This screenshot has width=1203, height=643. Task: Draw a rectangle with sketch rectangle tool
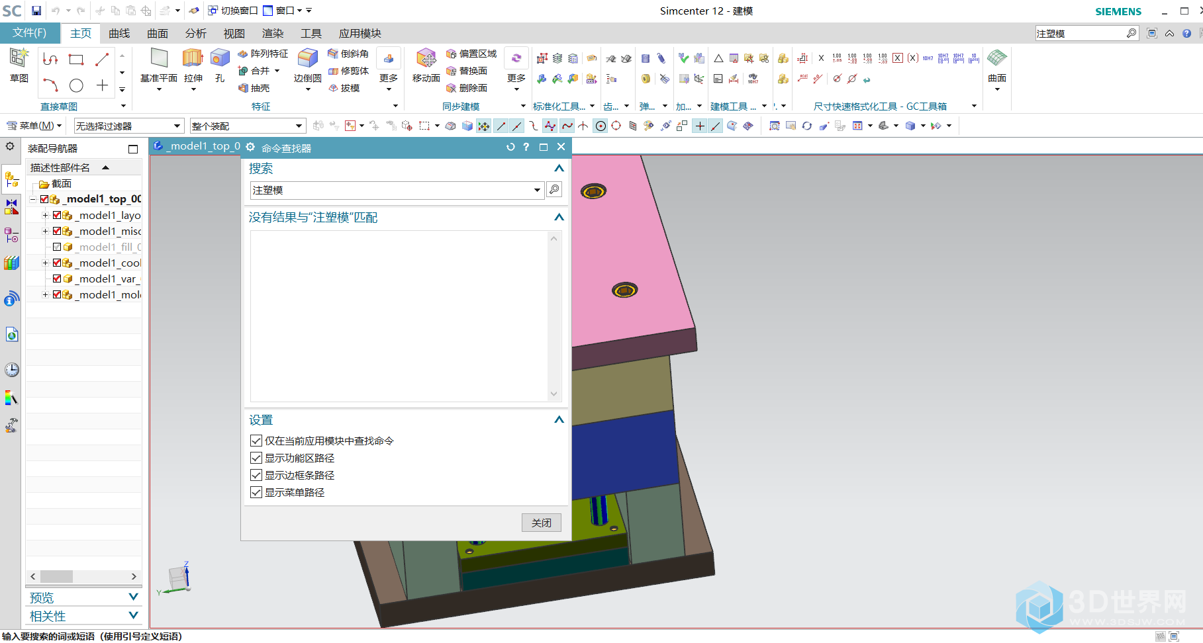coord(76,60)
